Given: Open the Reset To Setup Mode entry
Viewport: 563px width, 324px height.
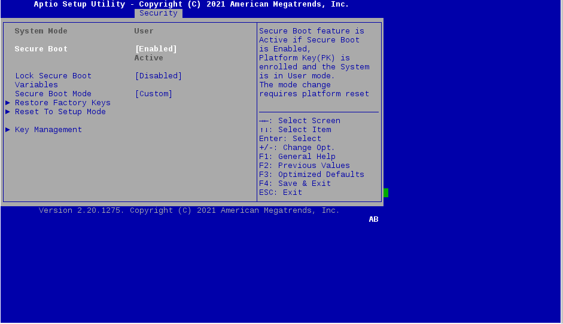Looking at the screenshot, I should [60, 112].
